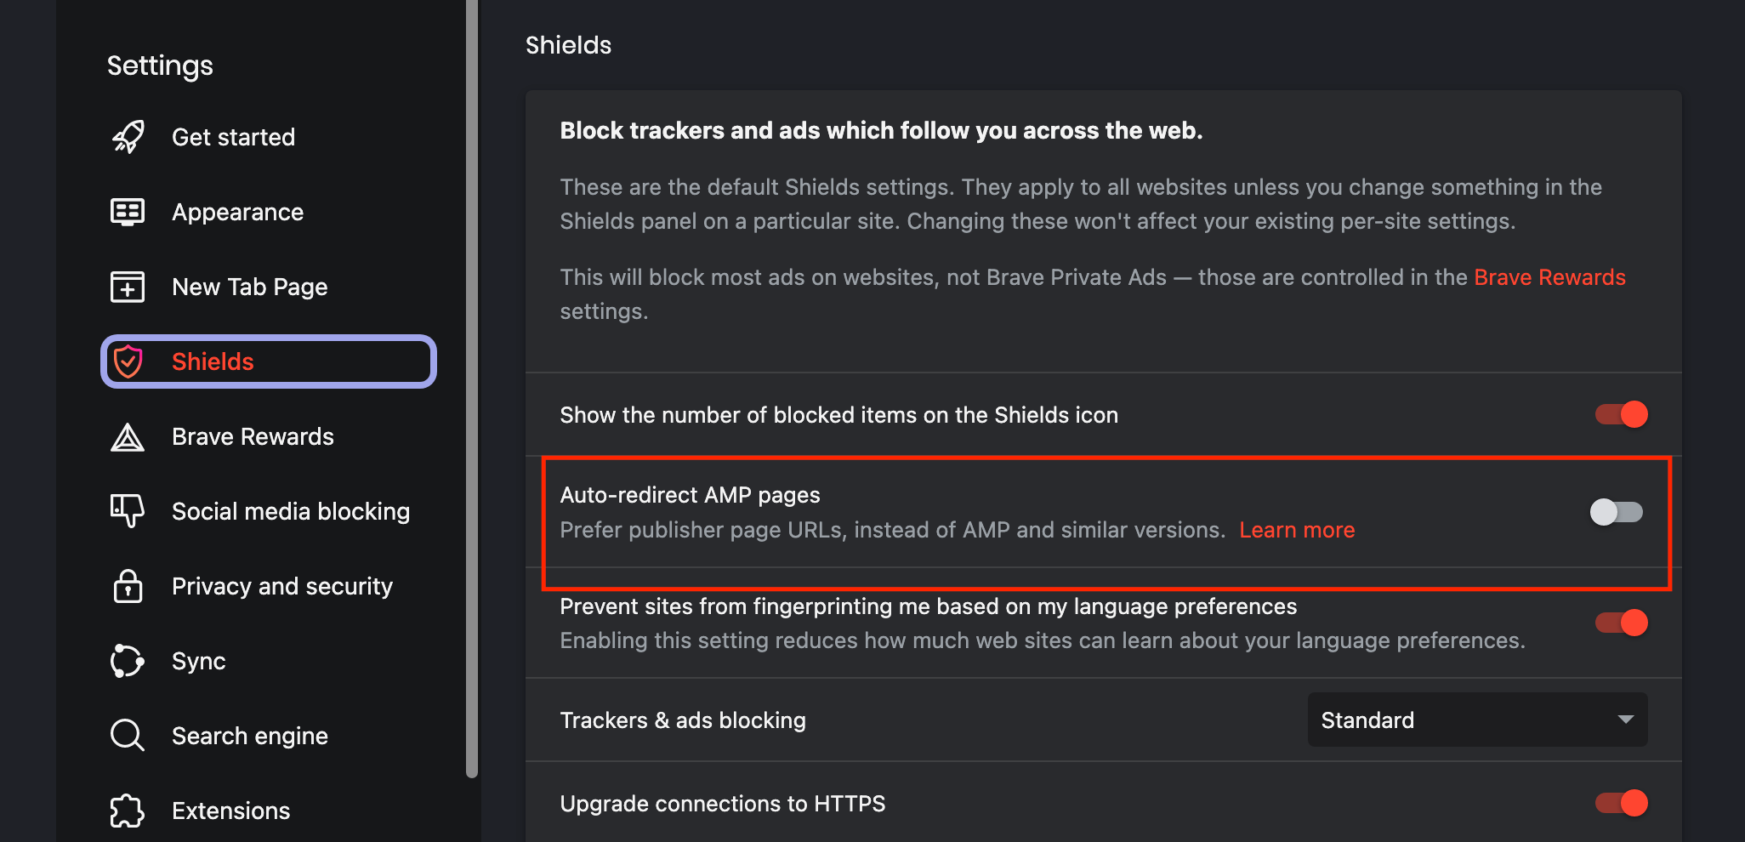
Task: Go to Search engine settings
Action: tap(249, 735)
